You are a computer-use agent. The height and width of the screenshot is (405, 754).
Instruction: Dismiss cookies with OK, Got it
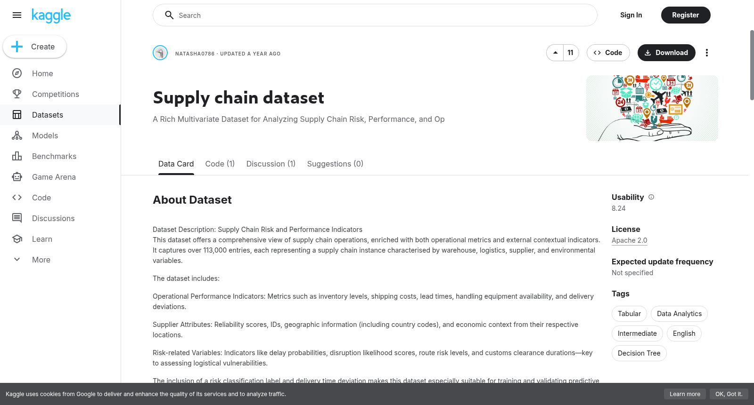(729, 394)
